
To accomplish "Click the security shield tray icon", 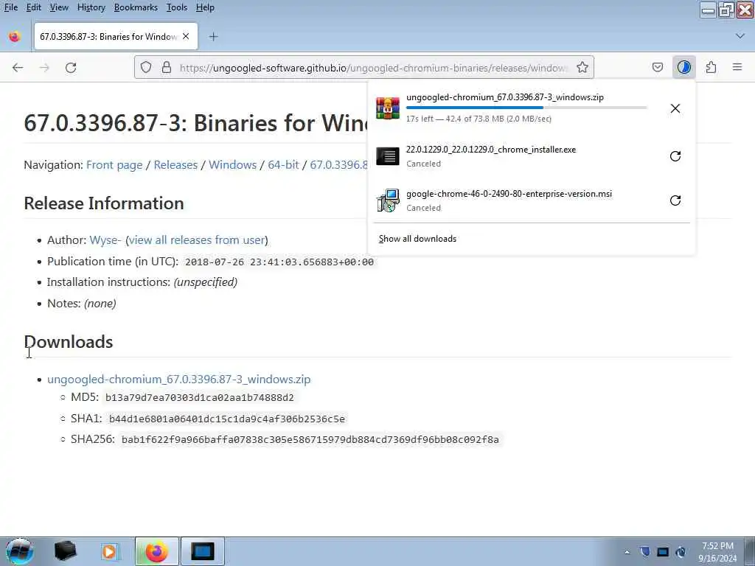I will 644,552.
